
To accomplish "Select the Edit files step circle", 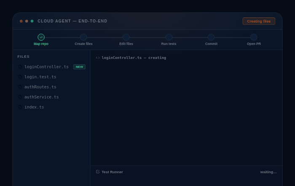I will point(126,37).
